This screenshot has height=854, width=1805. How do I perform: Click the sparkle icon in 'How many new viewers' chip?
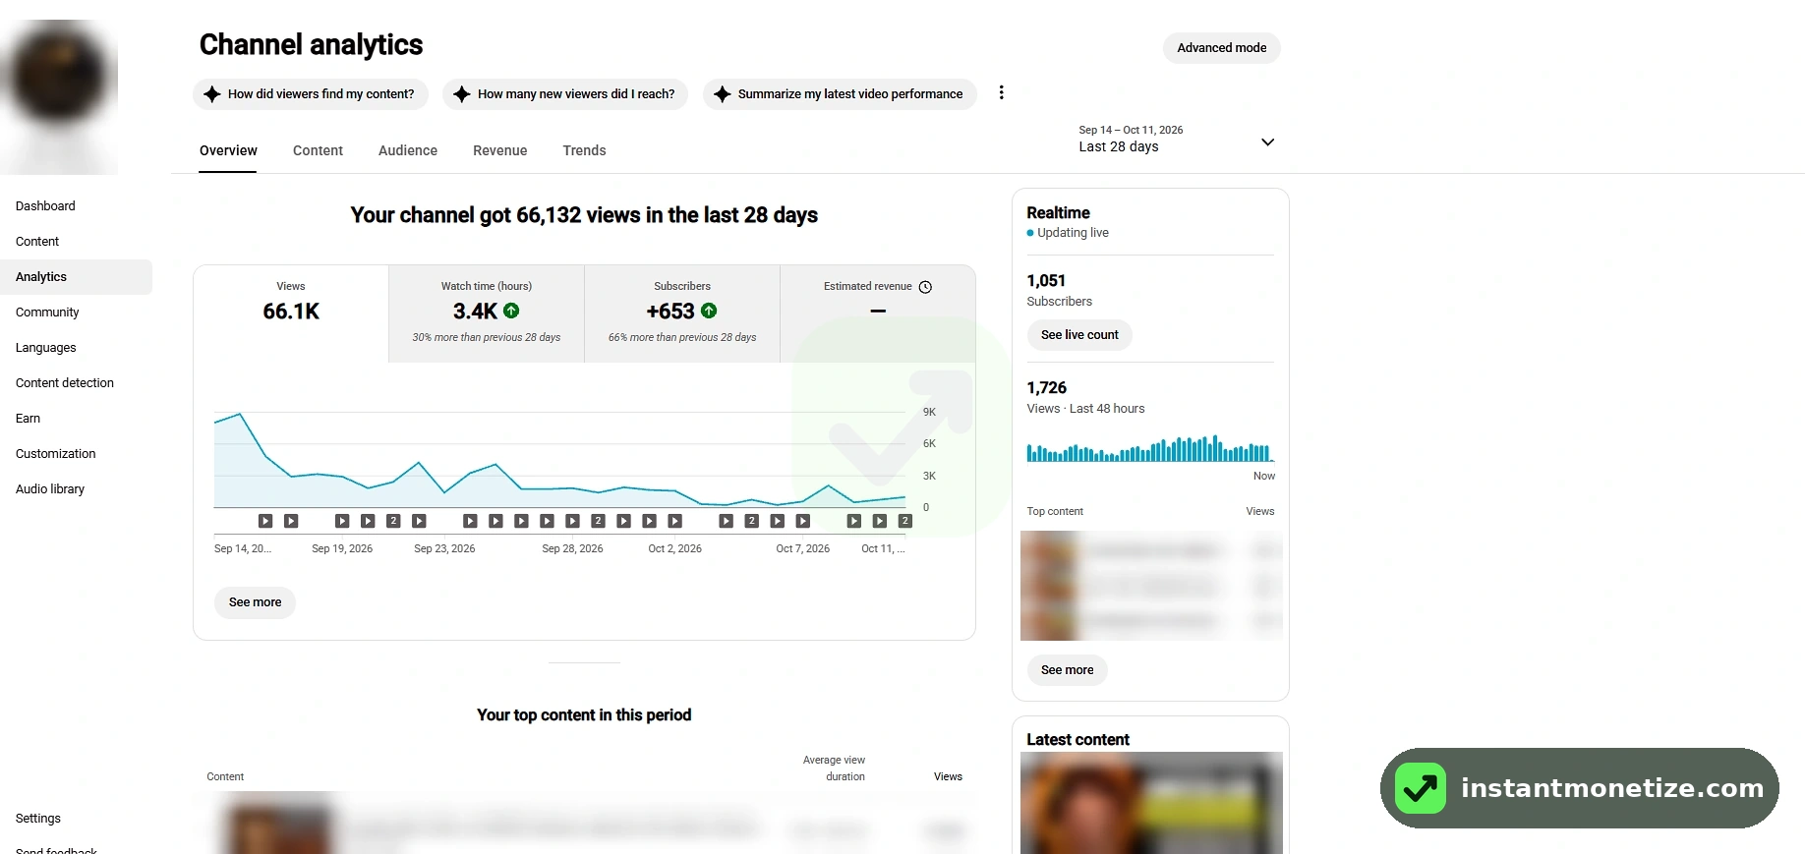coord(461,94)
